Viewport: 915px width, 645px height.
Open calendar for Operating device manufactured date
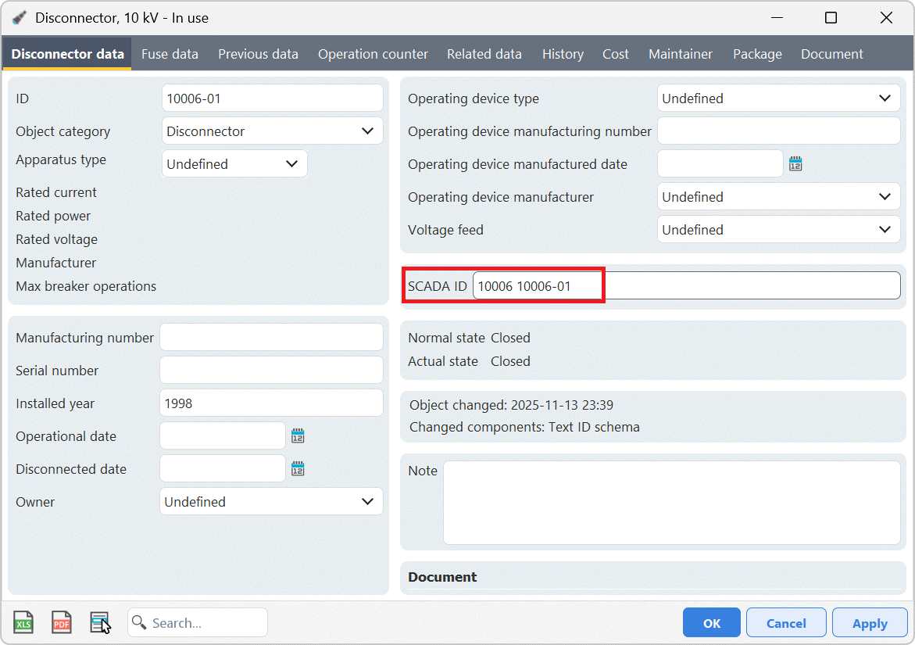click(795, 164)
